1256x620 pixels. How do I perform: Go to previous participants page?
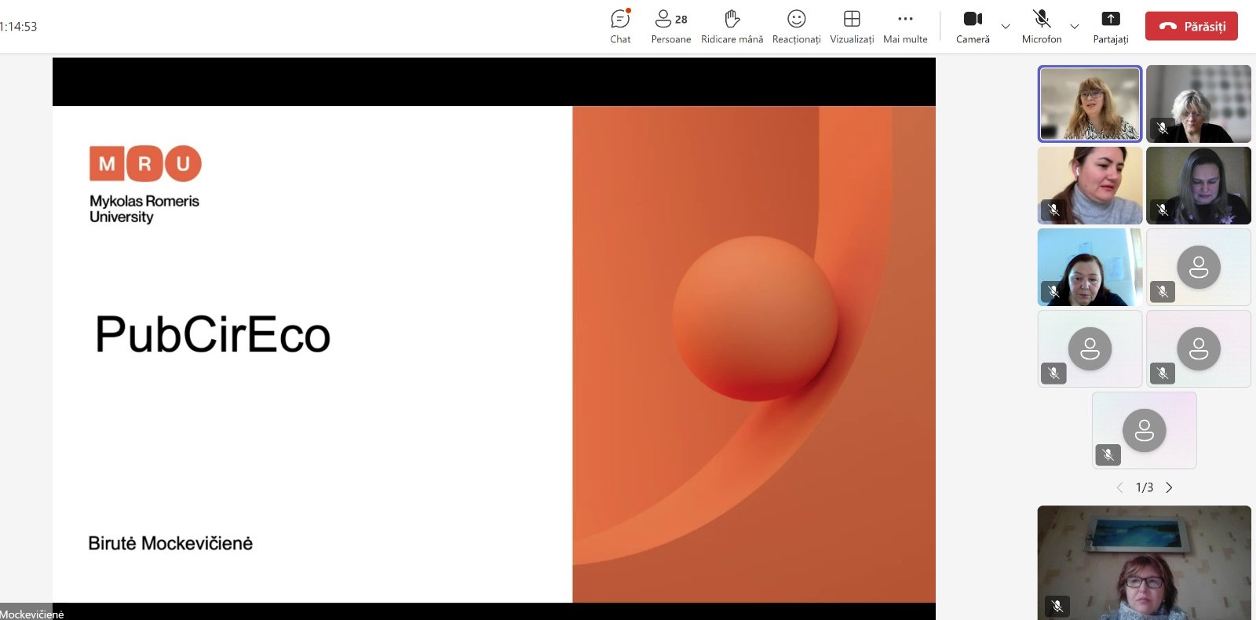pos(1120,487)
